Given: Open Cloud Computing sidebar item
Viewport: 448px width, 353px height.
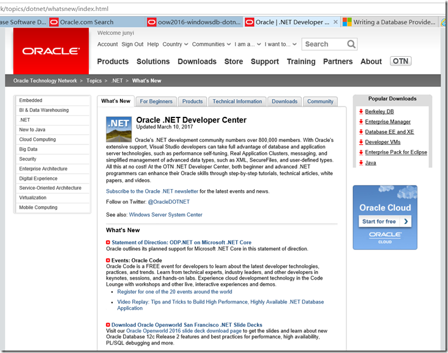Looking at the screenshot, I should coord(52,139).
